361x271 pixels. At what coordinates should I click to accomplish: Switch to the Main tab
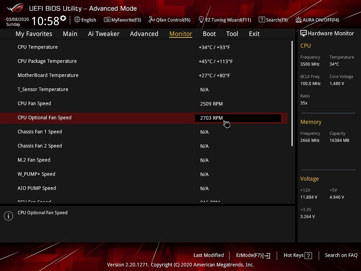70,34
